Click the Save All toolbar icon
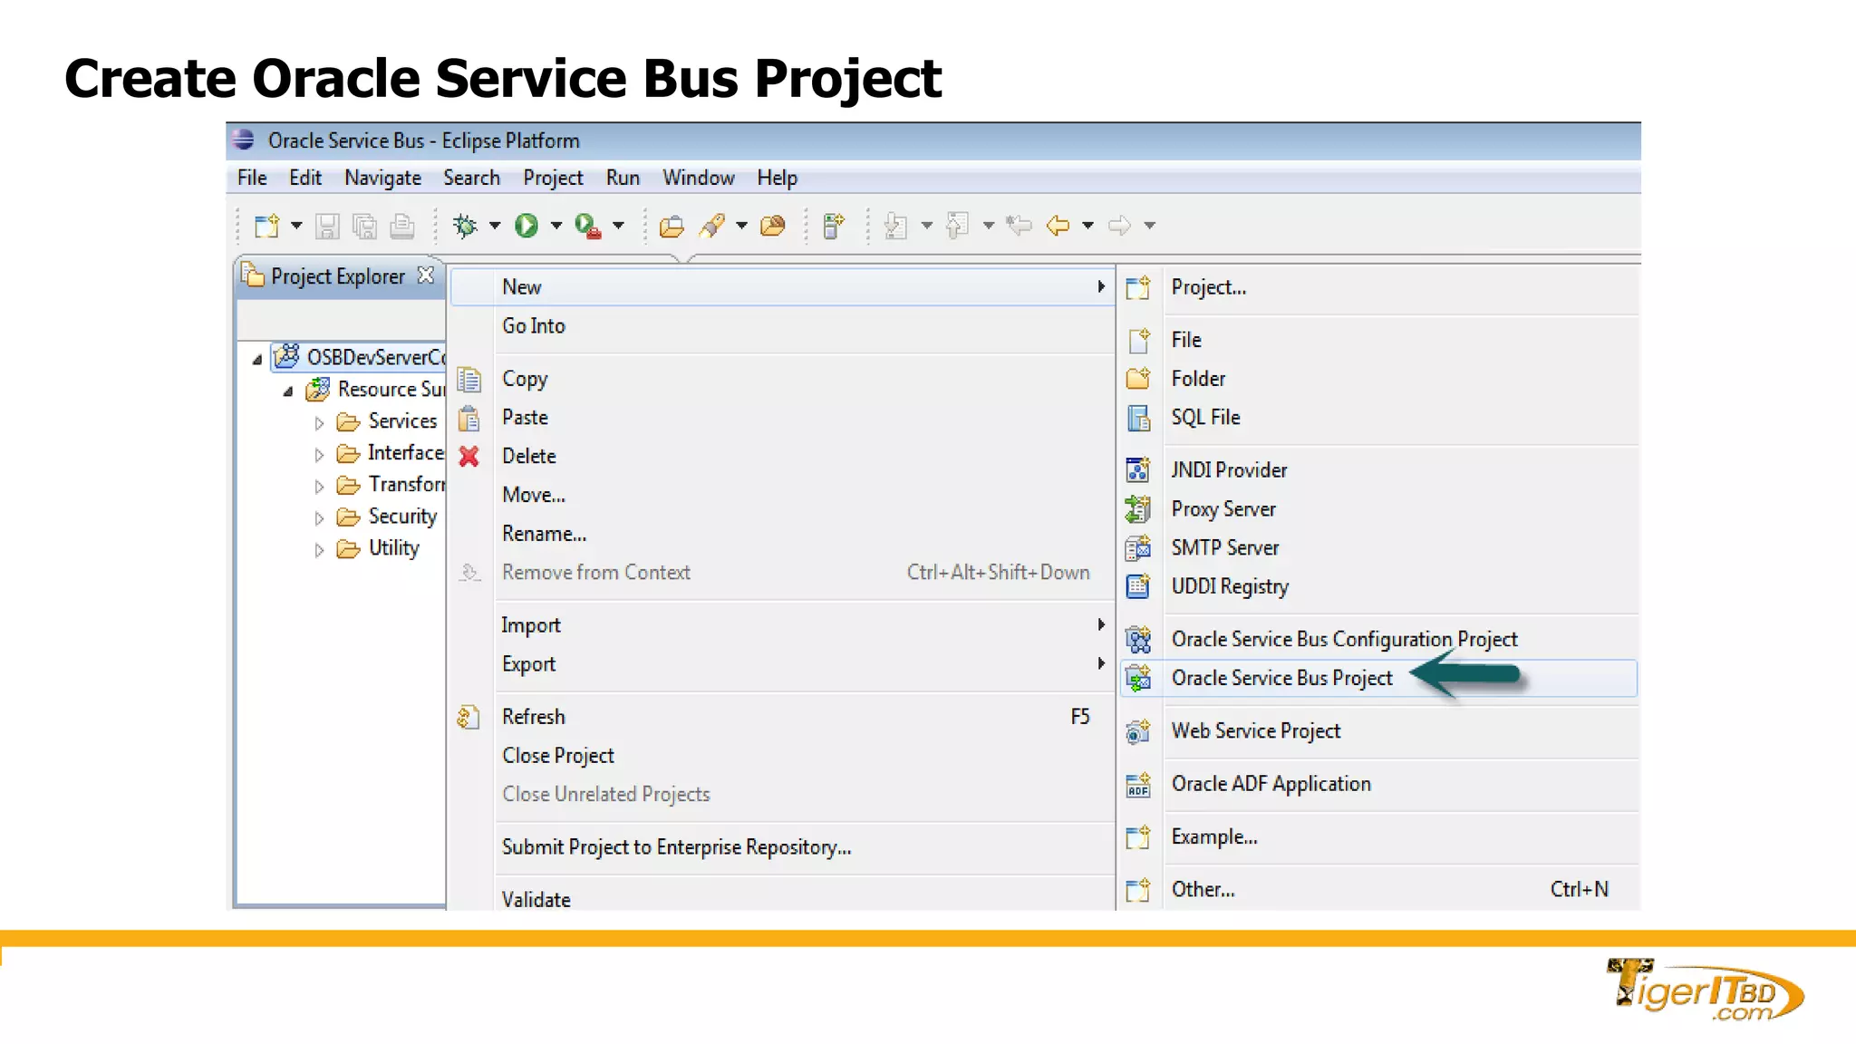Viewport: 1856px width, 1044px height. (364, 226)
